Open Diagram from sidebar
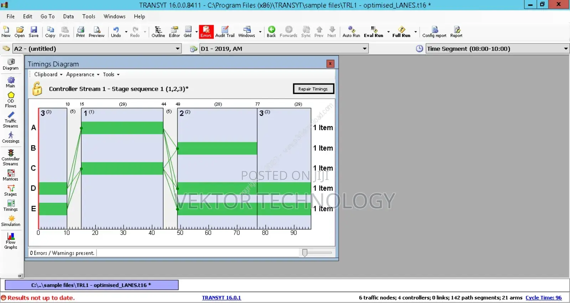 pyautogui.click(x=11, y=64)
